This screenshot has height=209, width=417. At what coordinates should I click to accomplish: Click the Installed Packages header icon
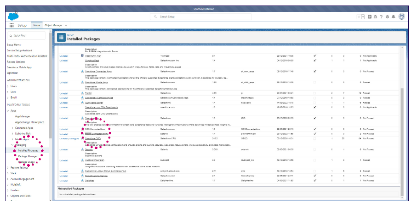(61, 38)
